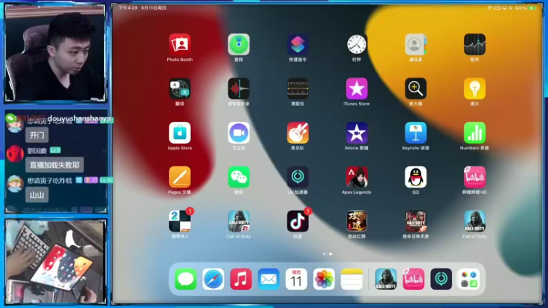This screenshot has width=548, height=308.
Task: Tap the time 下午4:39 in status bar
Action: [x=128, y=8]
